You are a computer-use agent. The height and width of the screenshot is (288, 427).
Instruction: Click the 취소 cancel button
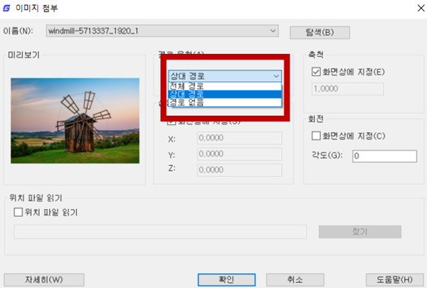coord(295,279)
